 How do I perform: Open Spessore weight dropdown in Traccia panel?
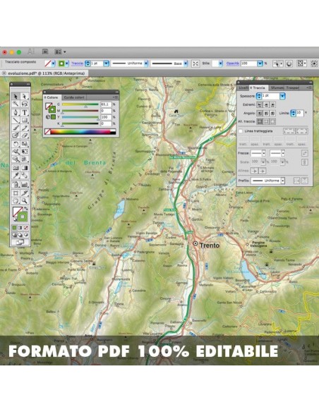click(x=282, y=96)
